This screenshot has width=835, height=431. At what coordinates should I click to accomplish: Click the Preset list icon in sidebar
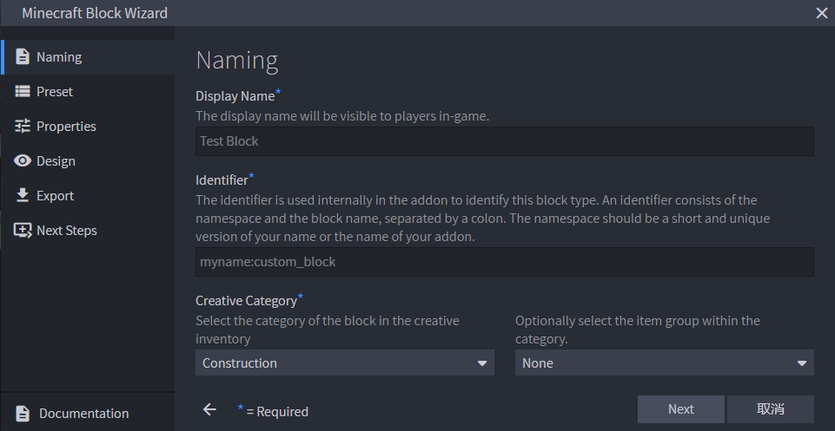pyautogui.click(x=23, y=91)
